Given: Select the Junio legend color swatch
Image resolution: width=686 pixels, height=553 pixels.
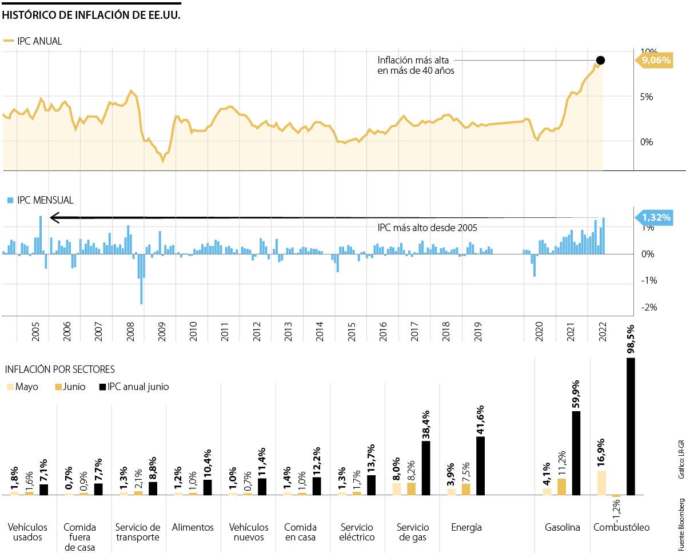Looking at the screenshot, I should pos(58,387).
